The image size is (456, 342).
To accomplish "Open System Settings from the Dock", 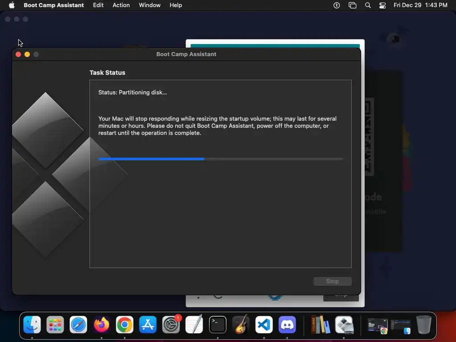I will 171,325.
